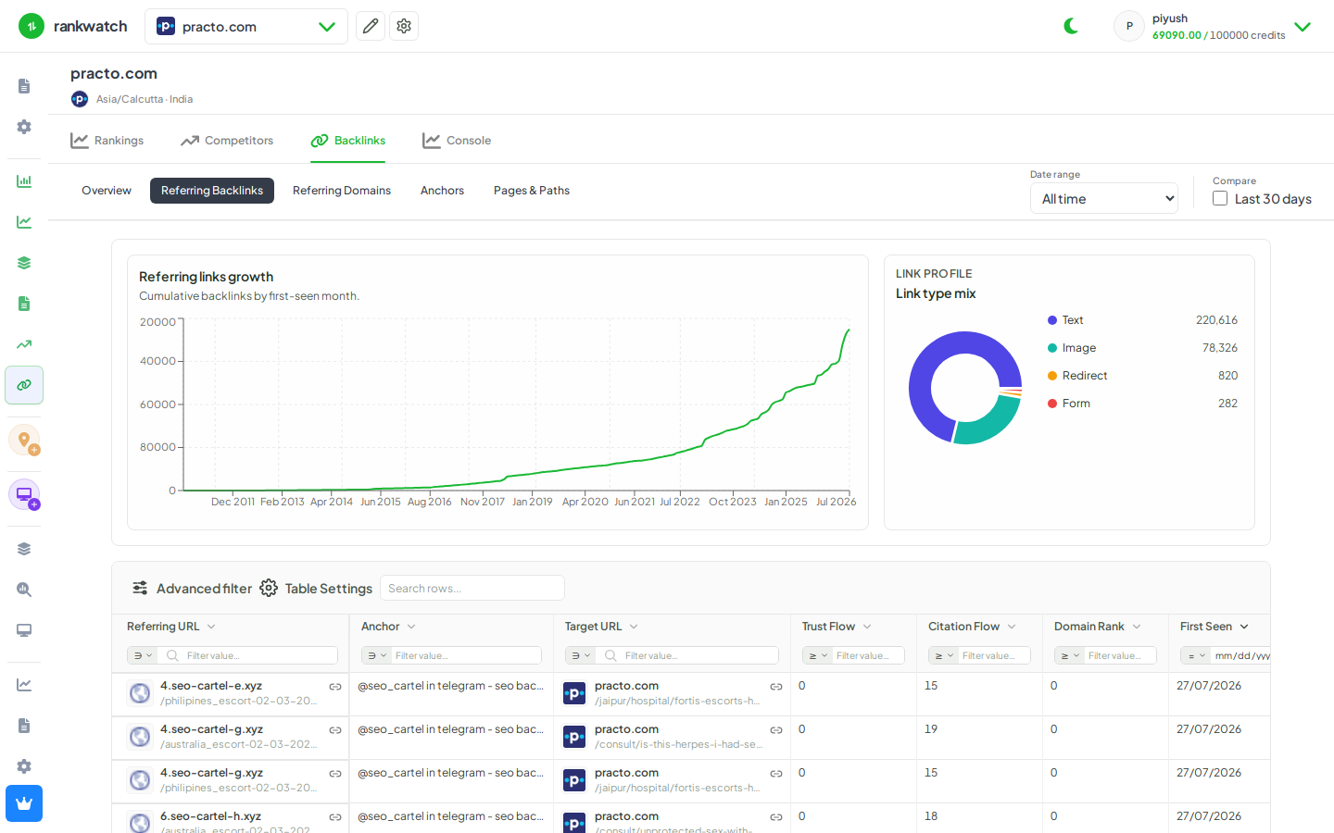Open the Trust Flow column chevron
The image size is (1334, 833).
coord(867,627)
